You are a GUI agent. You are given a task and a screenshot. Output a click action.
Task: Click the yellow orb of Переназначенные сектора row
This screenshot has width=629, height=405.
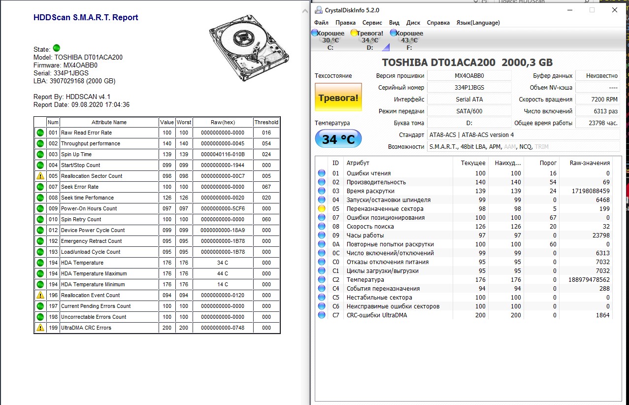322,209
